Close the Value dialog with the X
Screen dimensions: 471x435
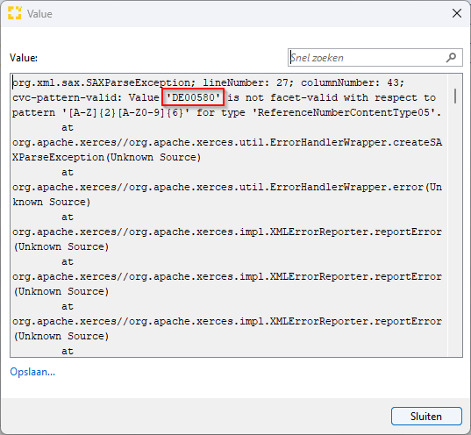pos(457,13)
